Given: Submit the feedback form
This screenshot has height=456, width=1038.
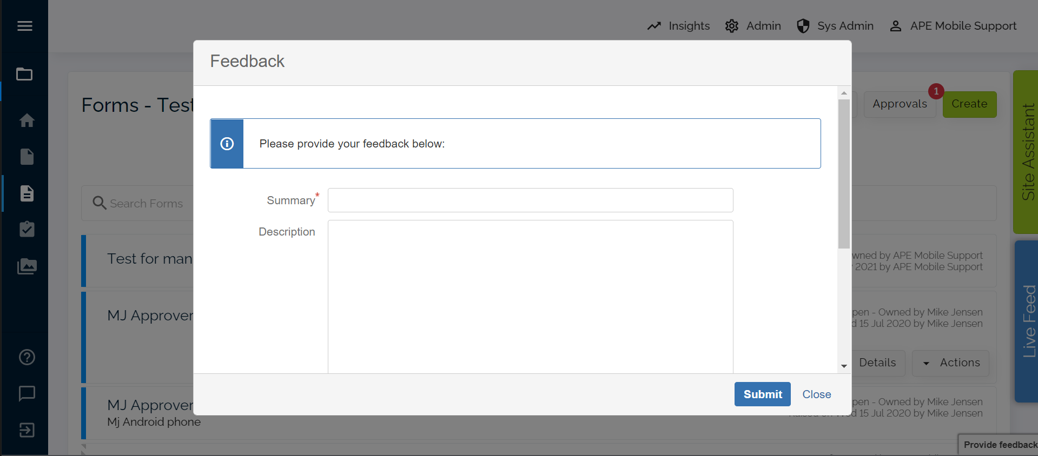Looking at the screenshot, I should pyautogui.click(x=762, y=394).
